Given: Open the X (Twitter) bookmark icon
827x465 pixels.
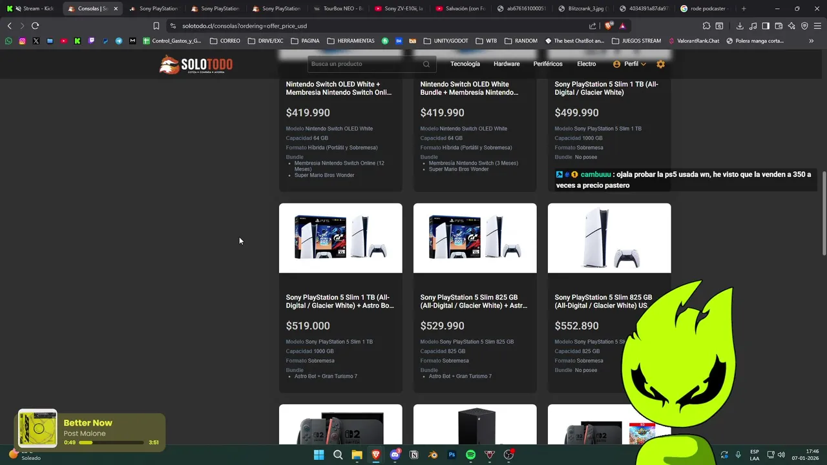Looking at the screenshot, I should click(x=36, y=41).
